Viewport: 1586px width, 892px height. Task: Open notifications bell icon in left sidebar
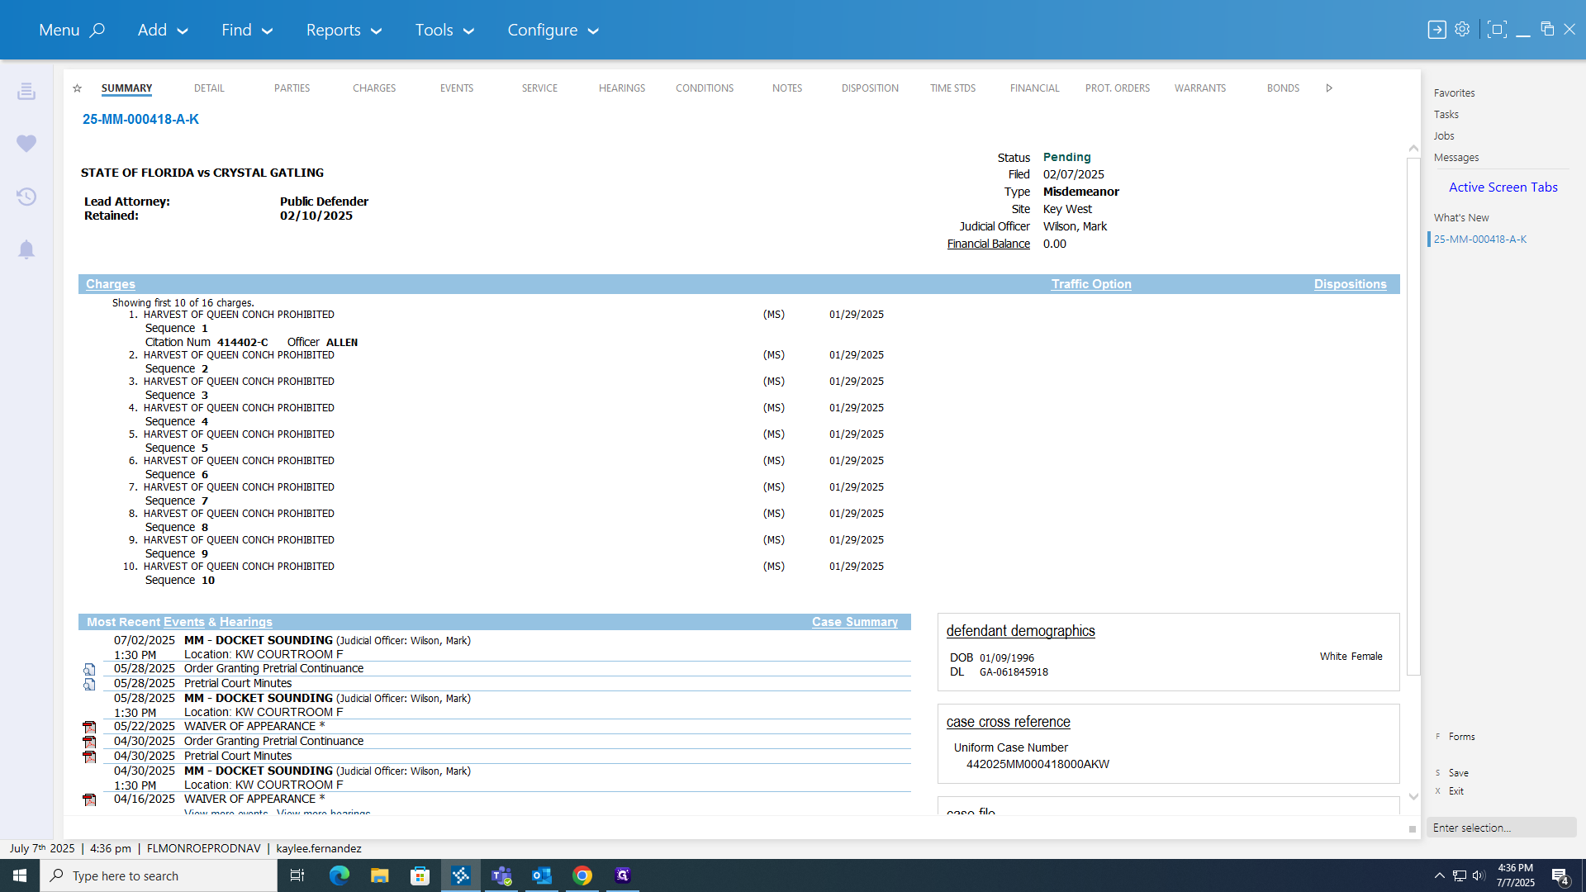26,249
